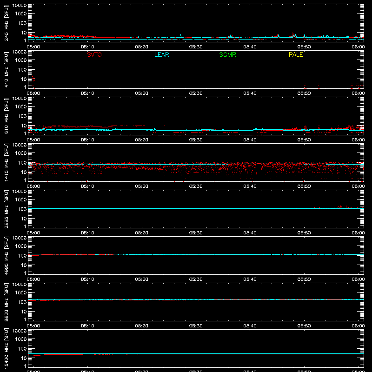Click the 1000 tick value on 410 MHz axis
This screenshot has width=372, height=372.
click(21, 60)
